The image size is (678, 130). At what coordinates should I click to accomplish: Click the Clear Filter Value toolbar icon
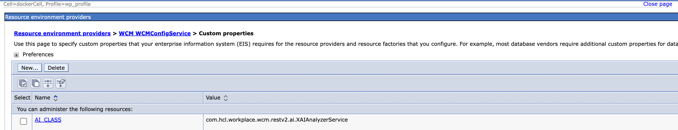[61, 83]
